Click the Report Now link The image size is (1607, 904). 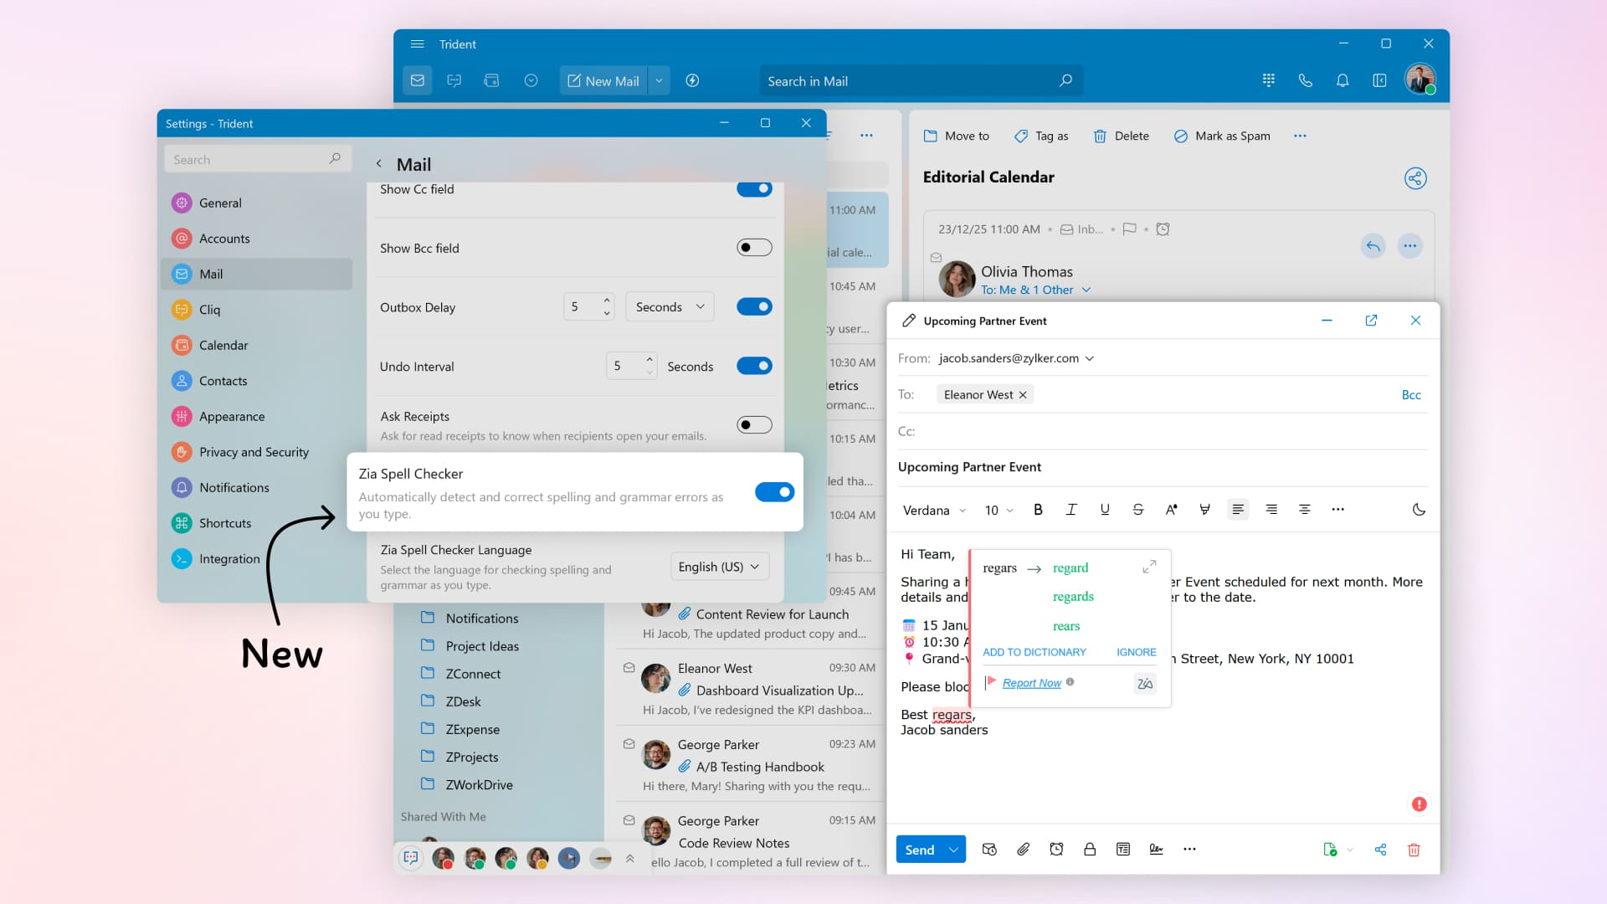[1031, 683]
